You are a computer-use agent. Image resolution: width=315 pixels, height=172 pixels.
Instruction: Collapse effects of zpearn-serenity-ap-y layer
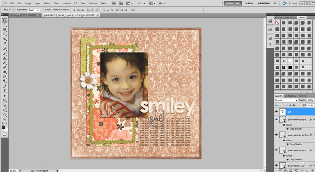(314, 150)
